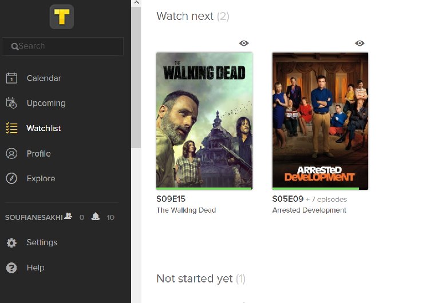Click the Help question mark icon
The image size is (446, 303).
(11, 268)
